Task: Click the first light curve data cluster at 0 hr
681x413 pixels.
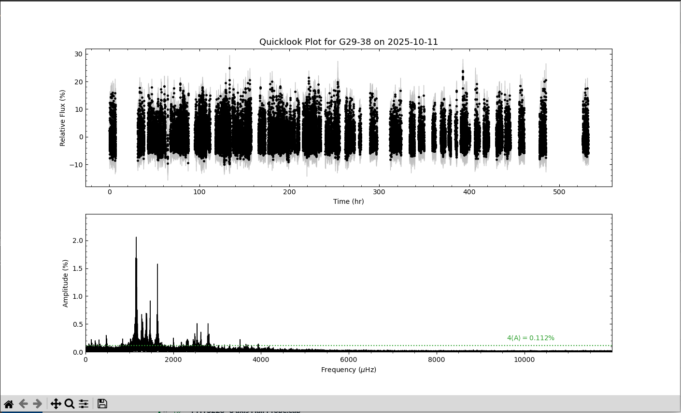Action: [x=113, y=135]
